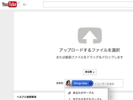Screen dimensions: 133x100
Task: Focus the YouTube search box
Action: 88,5
